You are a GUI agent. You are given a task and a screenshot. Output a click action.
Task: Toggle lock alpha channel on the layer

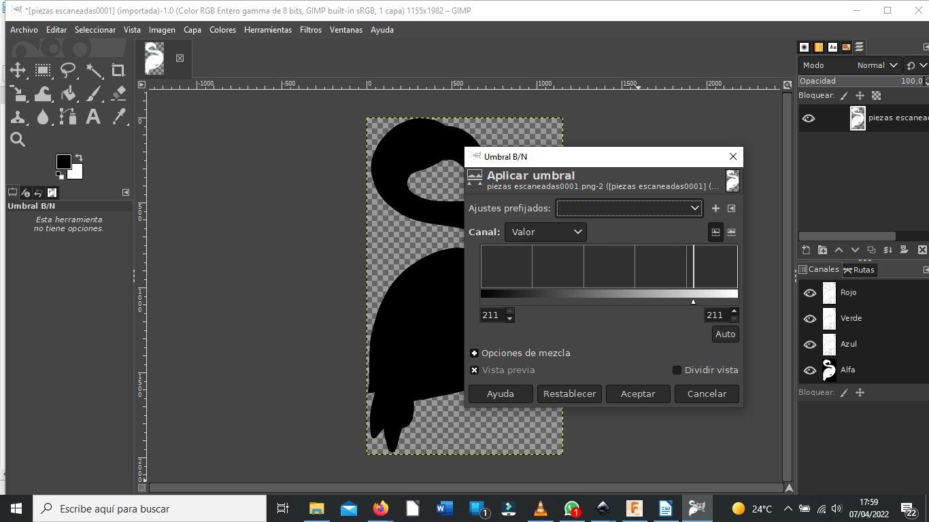pos(877,96)
